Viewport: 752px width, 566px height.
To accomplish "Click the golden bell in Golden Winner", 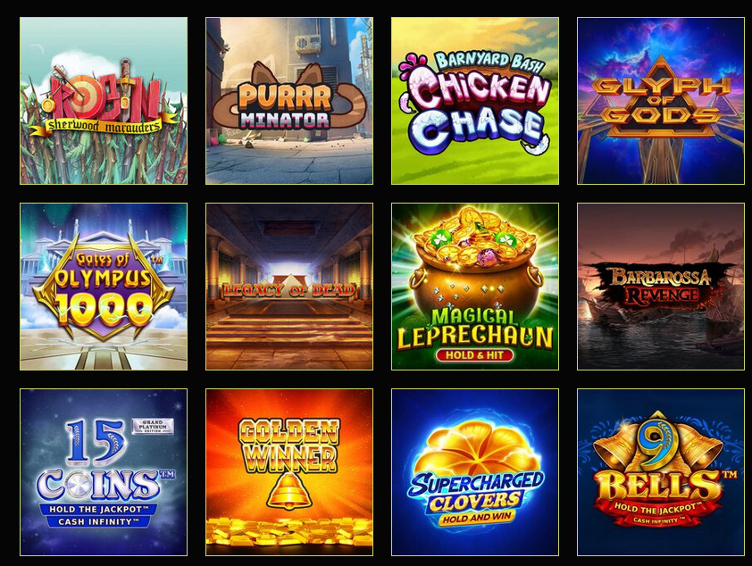I will [289, 491].
